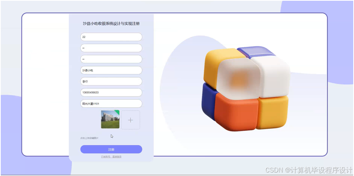The width and height of the screenshot is (354, 176).
Task: Click the first password field
Action: pyautogui.click(x=111, y=48)
